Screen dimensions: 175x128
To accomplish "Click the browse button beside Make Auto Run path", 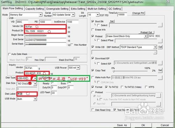I will tap(160, 78).
